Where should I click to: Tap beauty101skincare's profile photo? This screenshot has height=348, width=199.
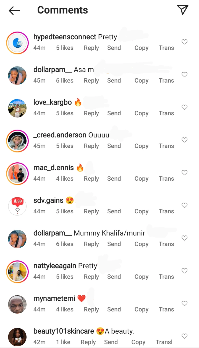click(17, 337)
